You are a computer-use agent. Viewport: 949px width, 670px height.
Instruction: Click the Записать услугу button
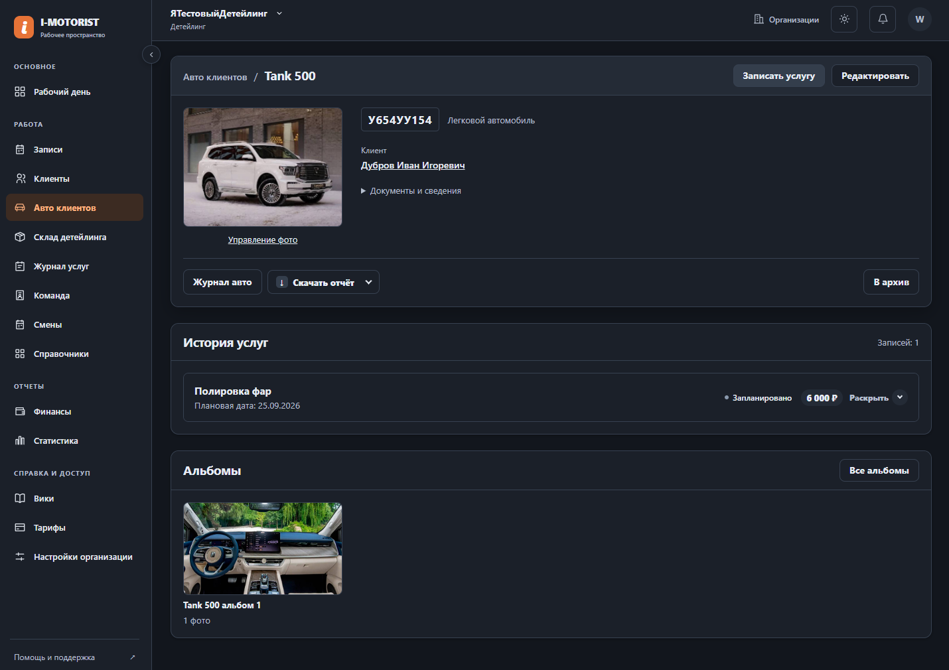pos(778,76)
